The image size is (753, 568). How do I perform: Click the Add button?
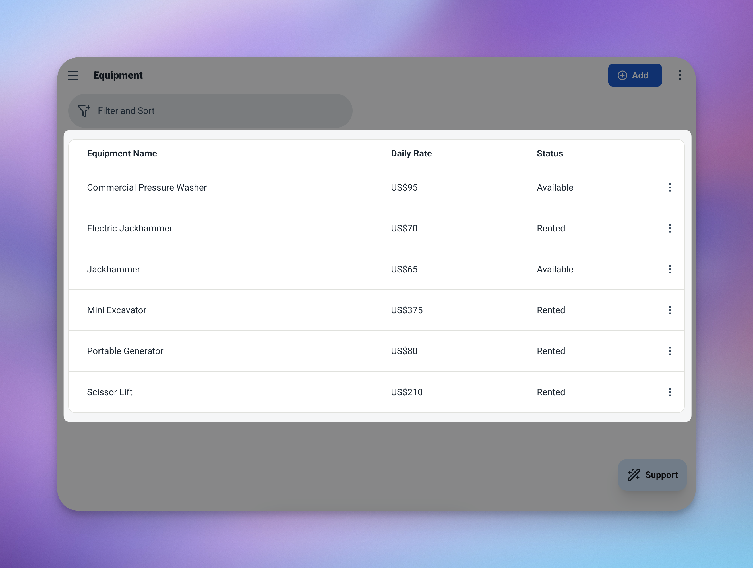(x=635, y=75)
